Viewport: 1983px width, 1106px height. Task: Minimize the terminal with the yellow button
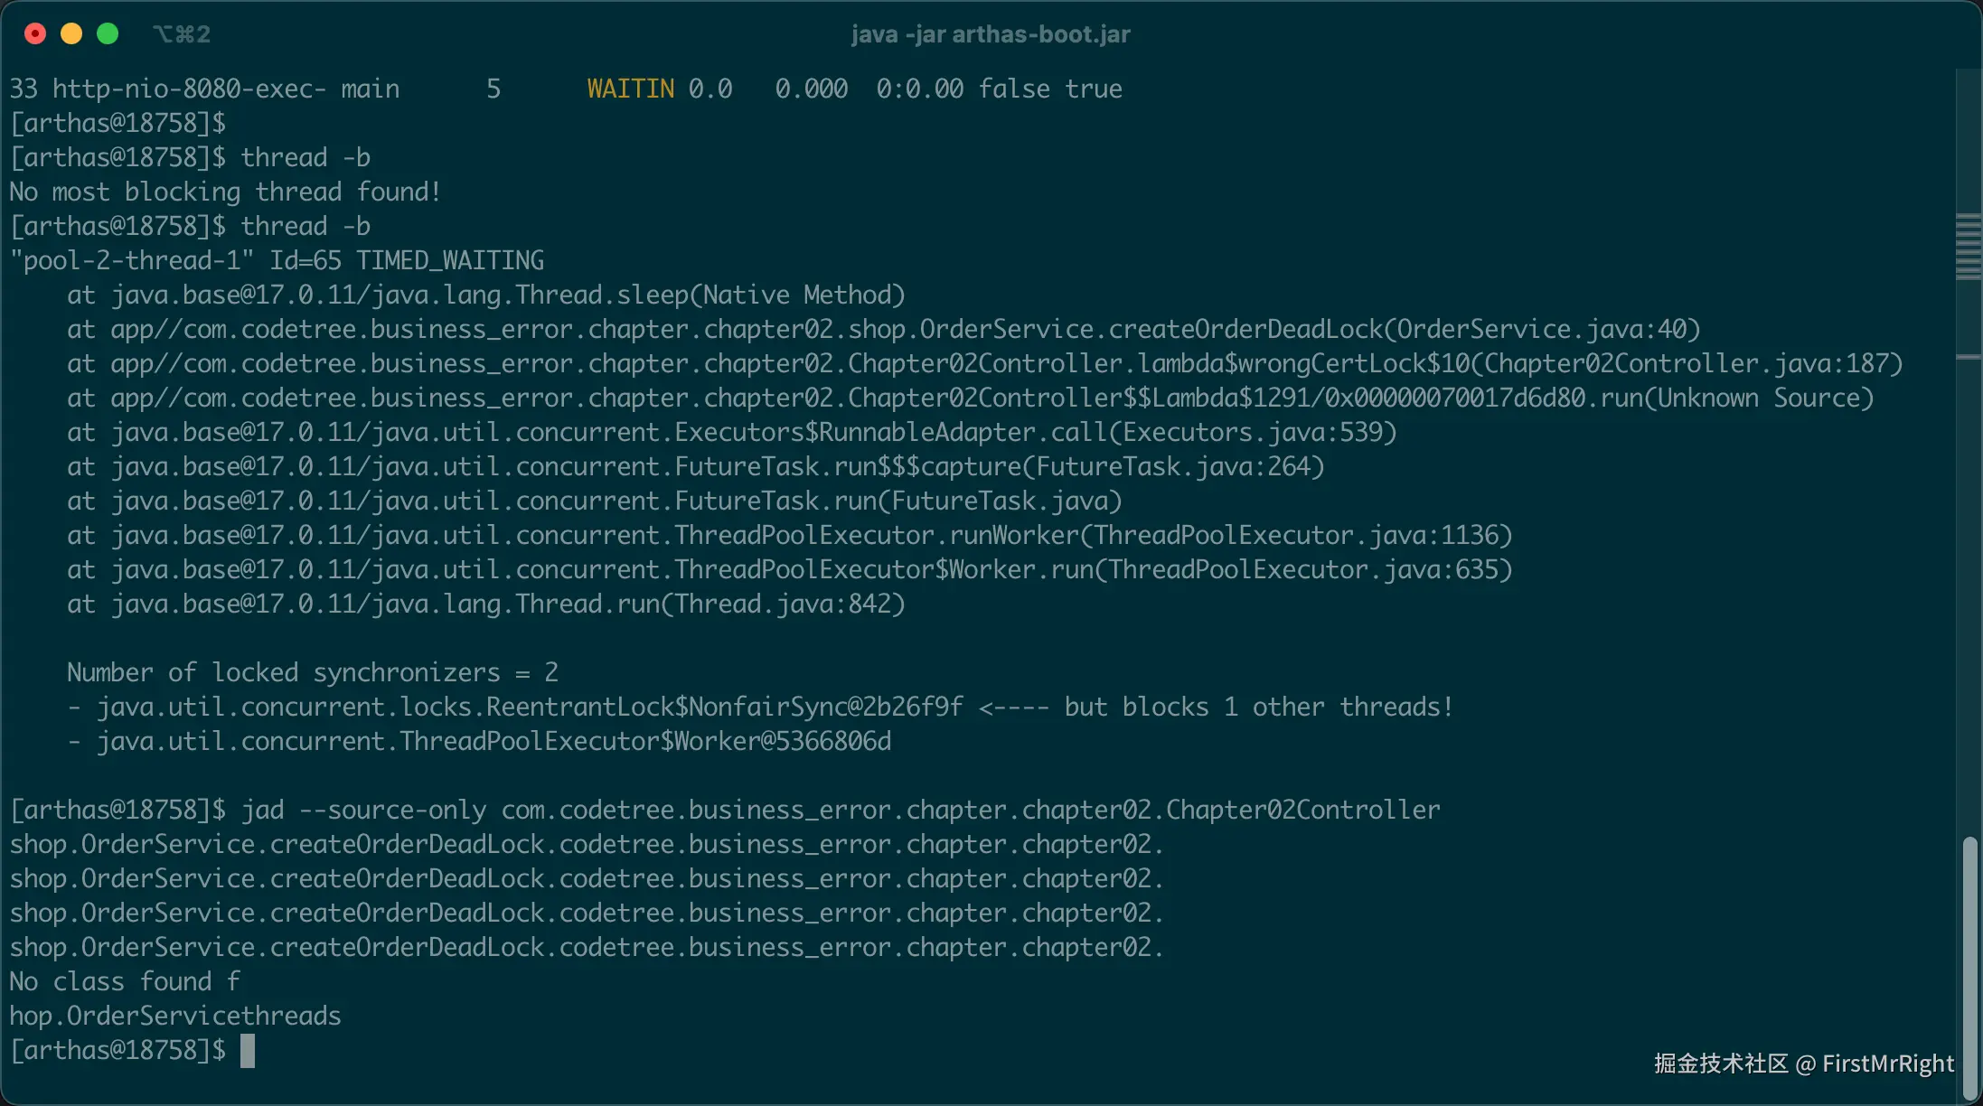71,34
